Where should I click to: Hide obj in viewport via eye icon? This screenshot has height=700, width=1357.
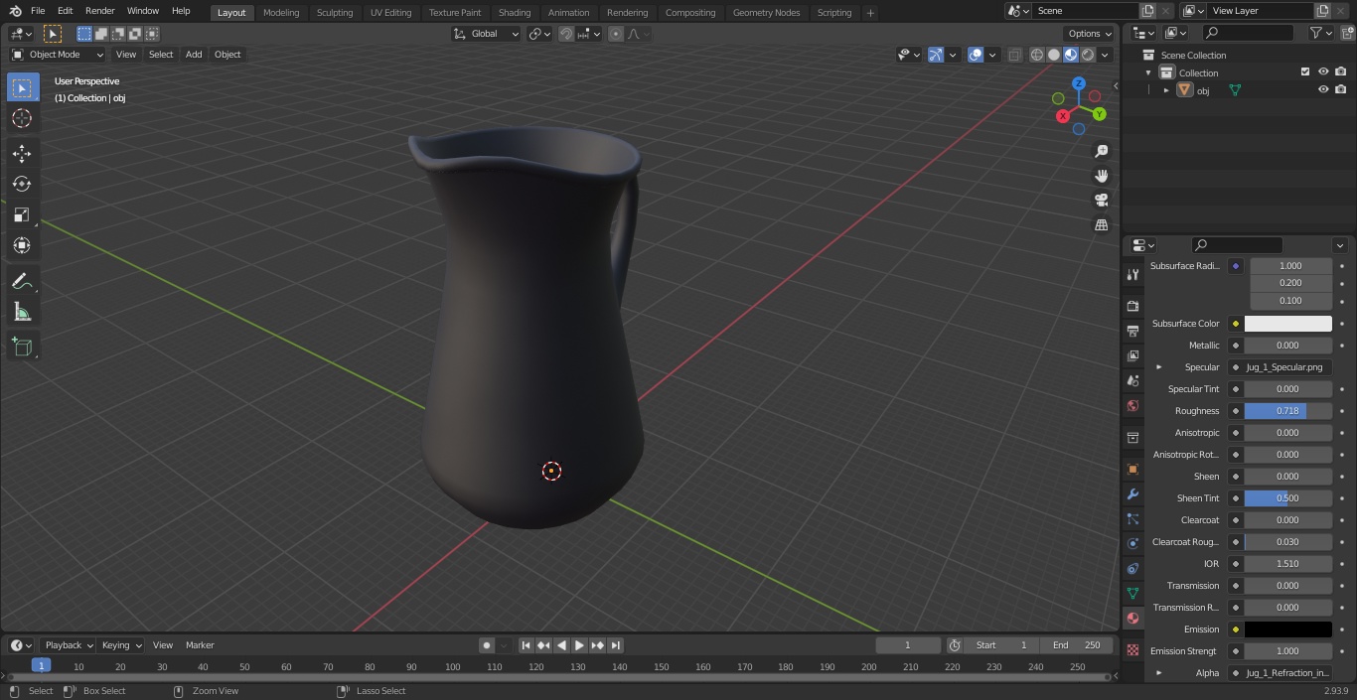coord(1323,89)
